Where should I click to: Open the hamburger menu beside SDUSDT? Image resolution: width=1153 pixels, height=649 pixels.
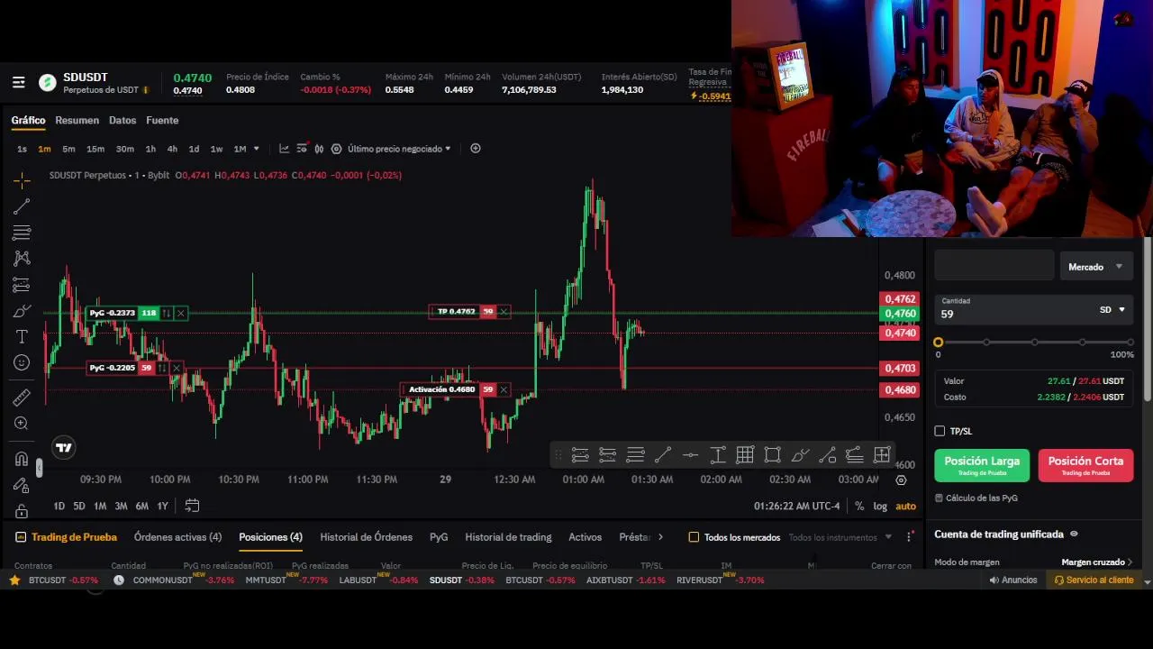18,83
